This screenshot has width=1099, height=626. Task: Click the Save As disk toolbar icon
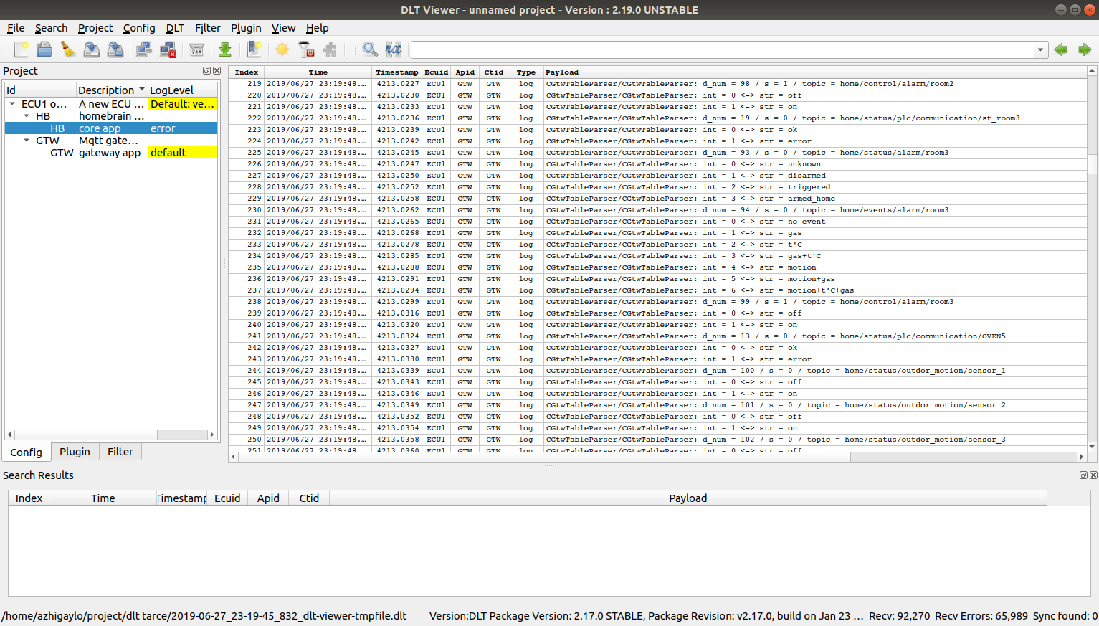(92, 49)
